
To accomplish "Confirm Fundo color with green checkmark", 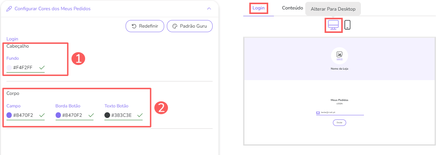I will [x=42, y=67].
